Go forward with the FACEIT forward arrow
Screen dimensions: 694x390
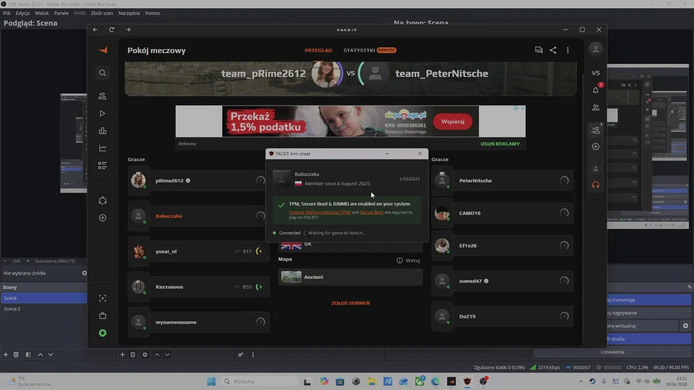pos(128,30)
